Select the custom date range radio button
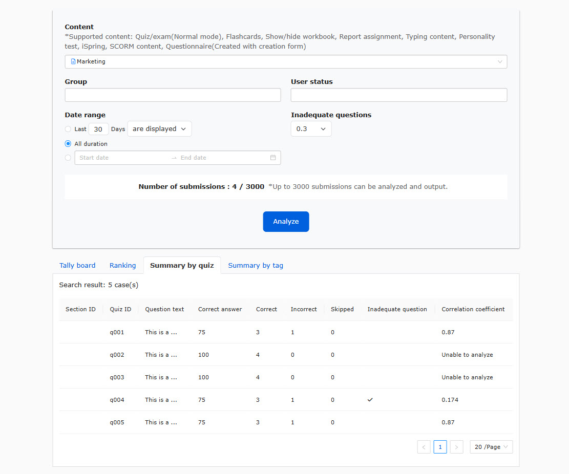 coord(68,158)
